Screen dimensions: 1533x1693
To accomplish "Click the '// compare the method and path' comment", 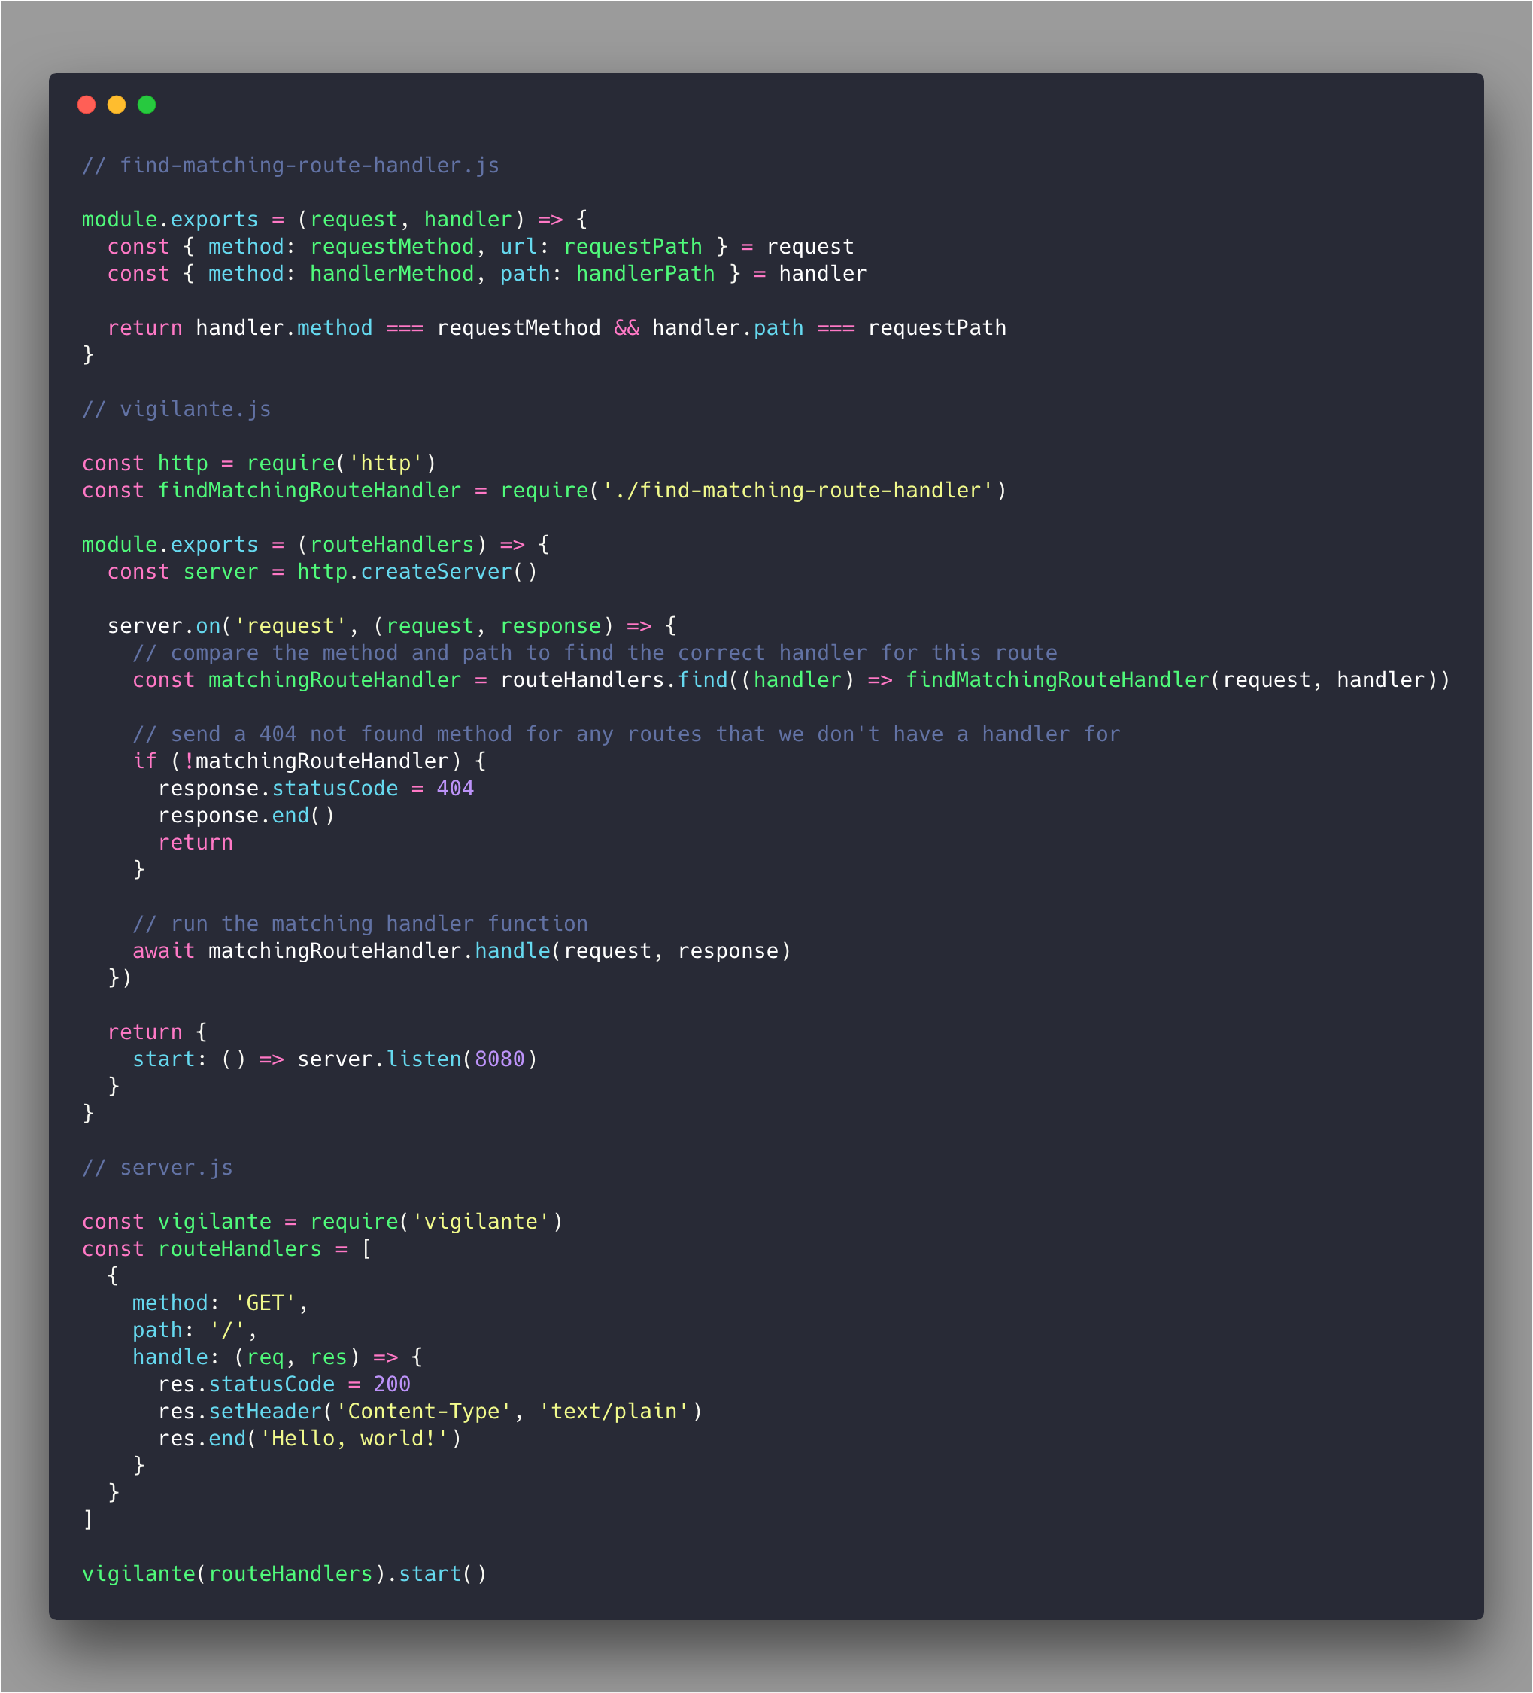I will tap(595, 653).
